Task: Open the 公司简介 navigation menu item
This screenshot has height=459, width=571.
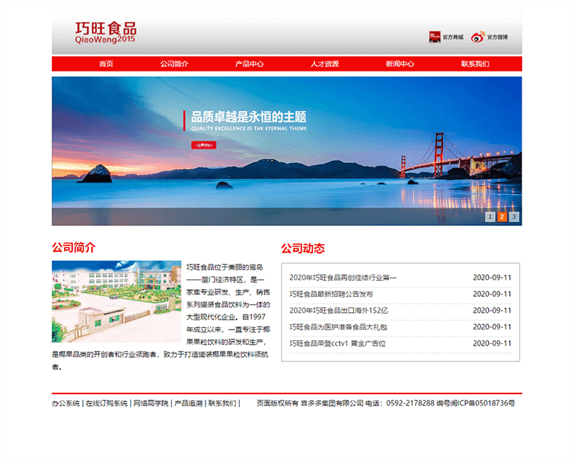Action: 174,64
